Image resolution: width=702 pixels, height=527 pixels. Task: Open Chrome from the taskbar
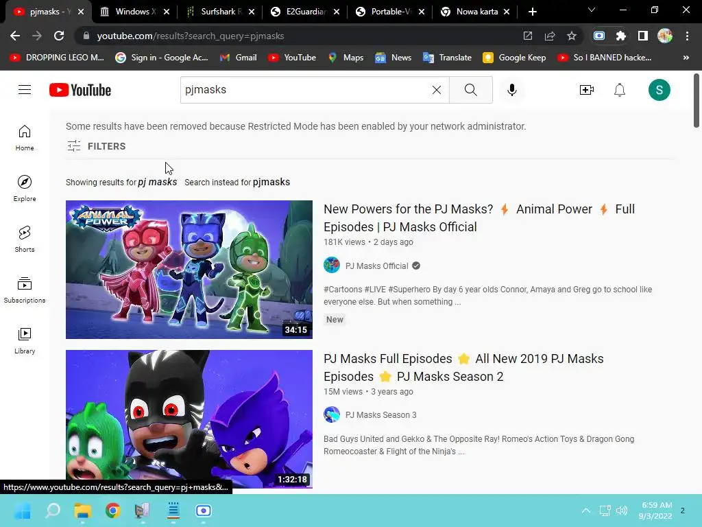[x=113, y=511]
